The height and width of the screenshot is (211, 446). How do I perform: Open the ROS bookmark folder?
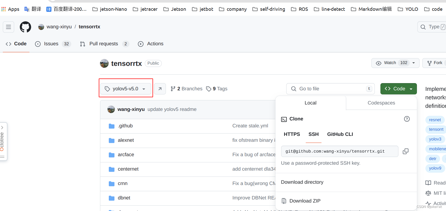pyautogui.click(x=300, y=9)
